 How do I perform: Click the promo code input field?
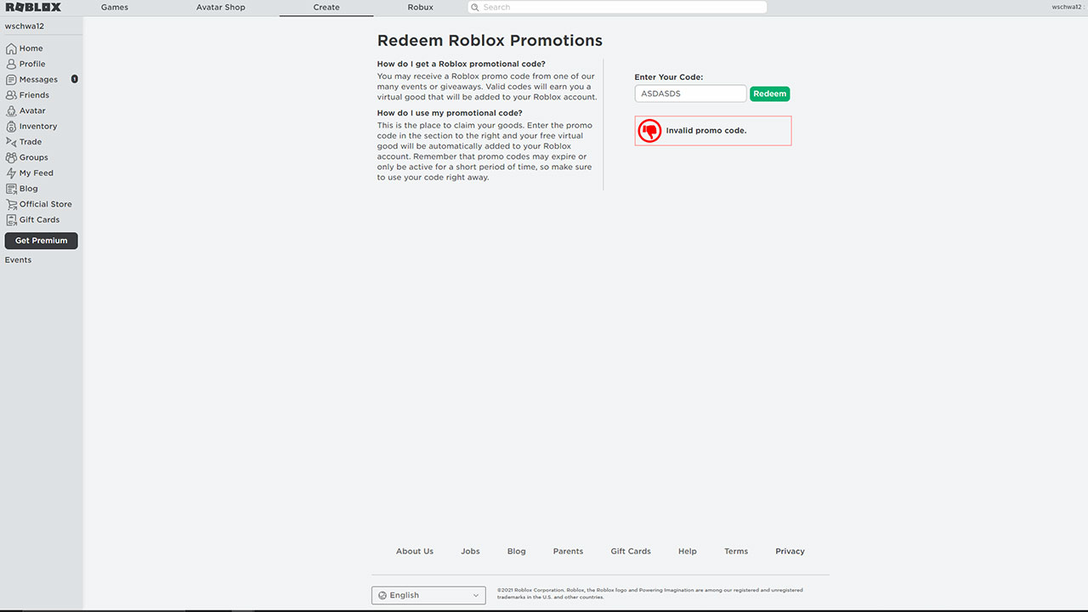(690, 93)
